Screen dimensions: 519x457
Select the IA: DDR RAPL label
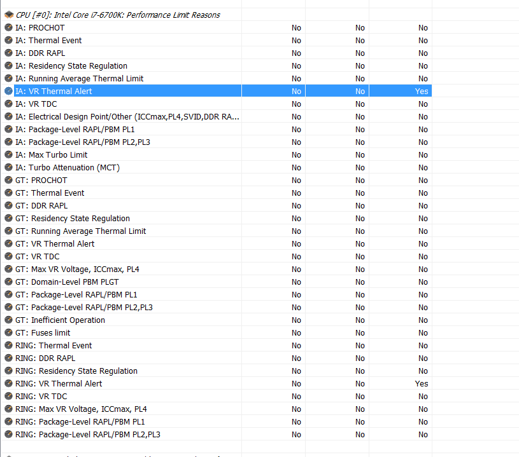(x=40, y=53)
